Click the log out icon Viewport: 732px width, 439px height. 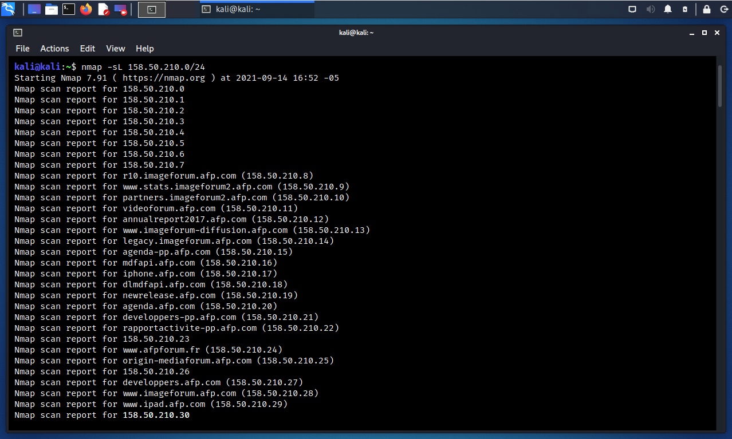(723, 9)
